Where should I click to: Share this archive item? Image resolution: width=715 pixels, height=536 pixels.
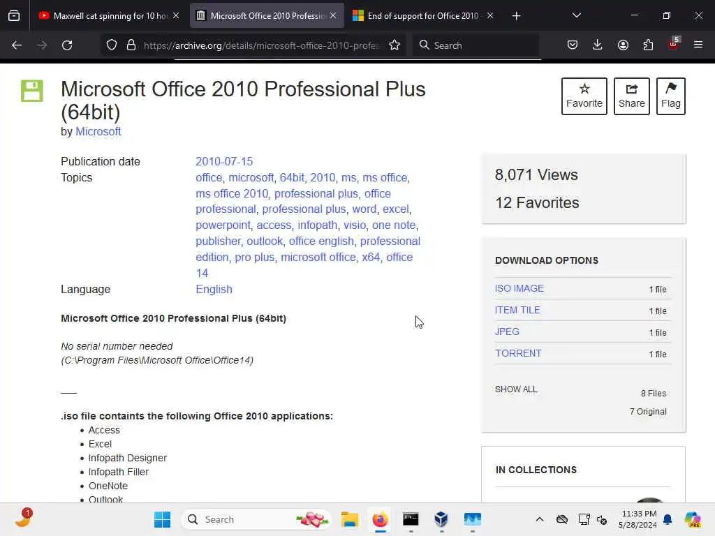coord(631,96)
